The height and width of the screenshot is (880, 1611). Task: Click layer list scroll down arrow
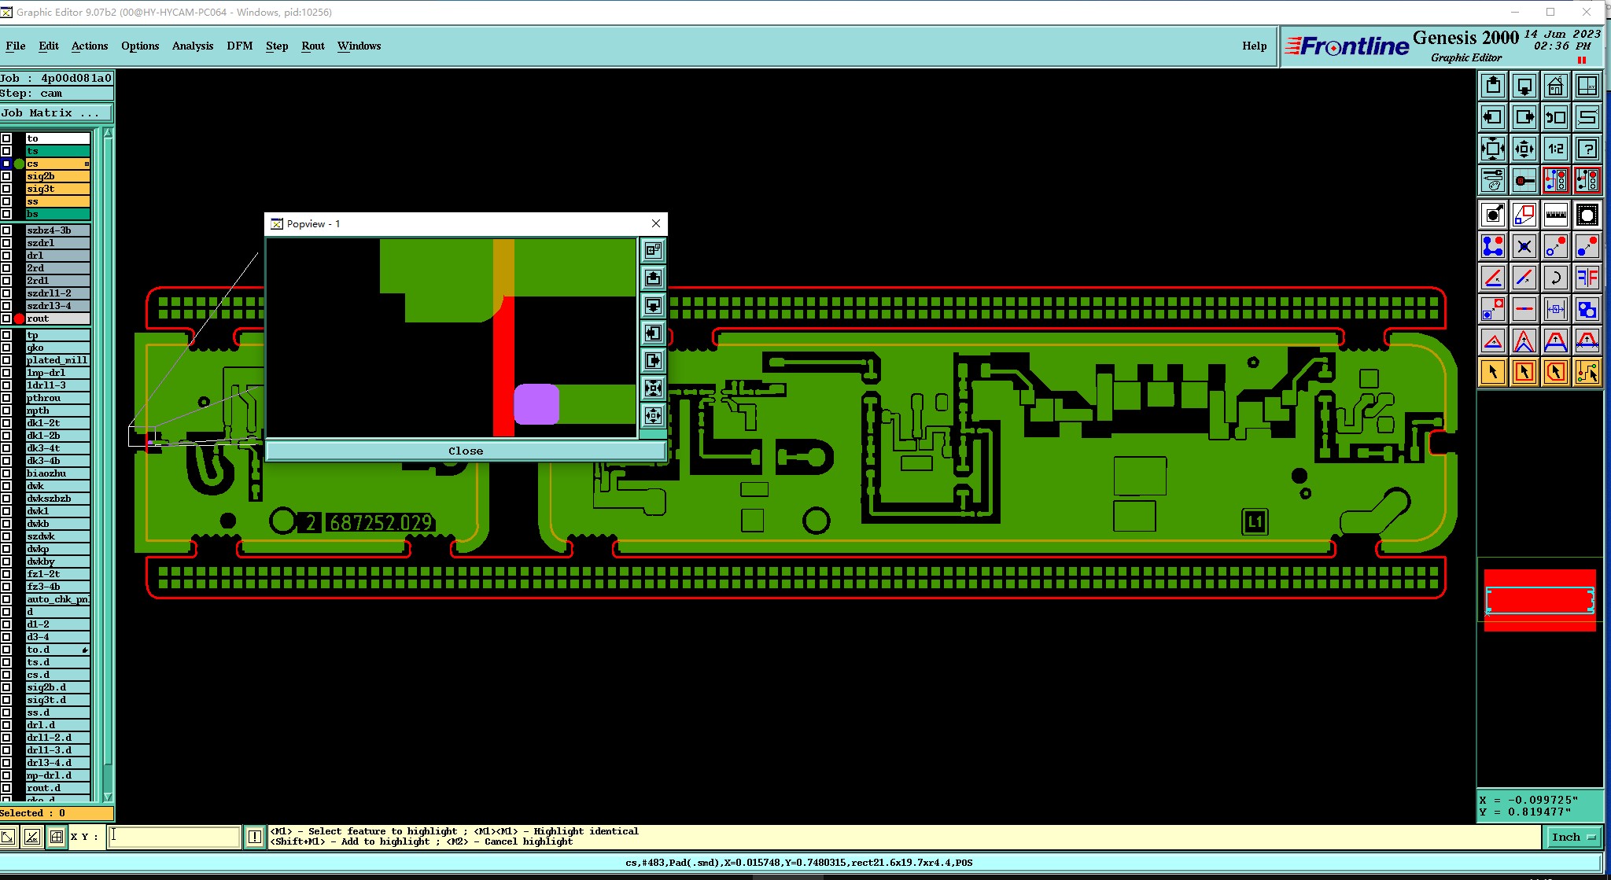coord(108,797)
